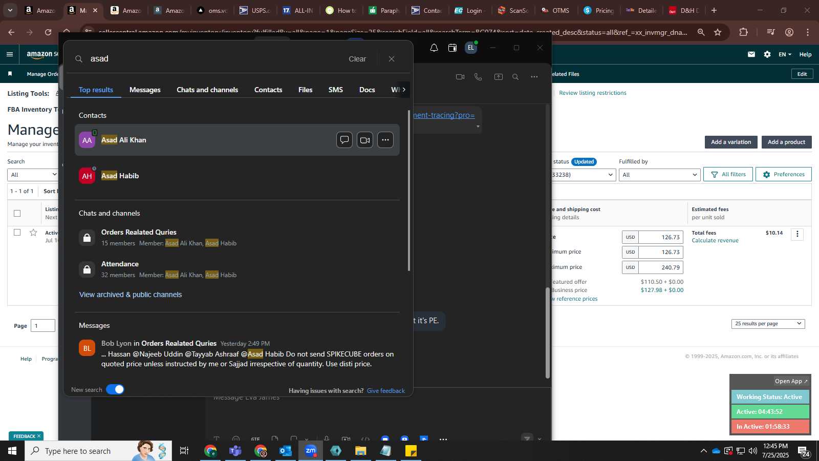Open All filters
This screenshot has width=819, height=461.
click(x=728, y=175)
